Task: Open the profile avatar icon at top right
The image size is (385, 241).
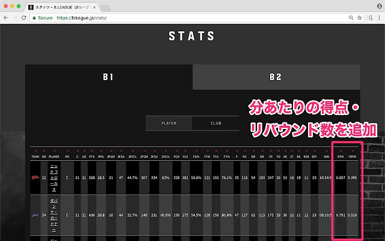Action: tap(380, 6)
